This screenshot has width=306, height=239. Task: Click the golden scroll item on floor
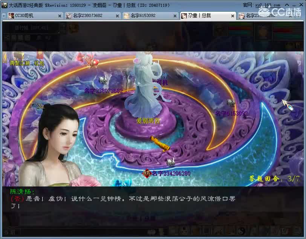coord(160,144)
